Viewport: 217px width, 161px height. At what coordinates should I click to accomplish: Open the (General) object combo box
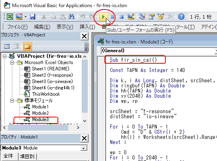[159, 51]
